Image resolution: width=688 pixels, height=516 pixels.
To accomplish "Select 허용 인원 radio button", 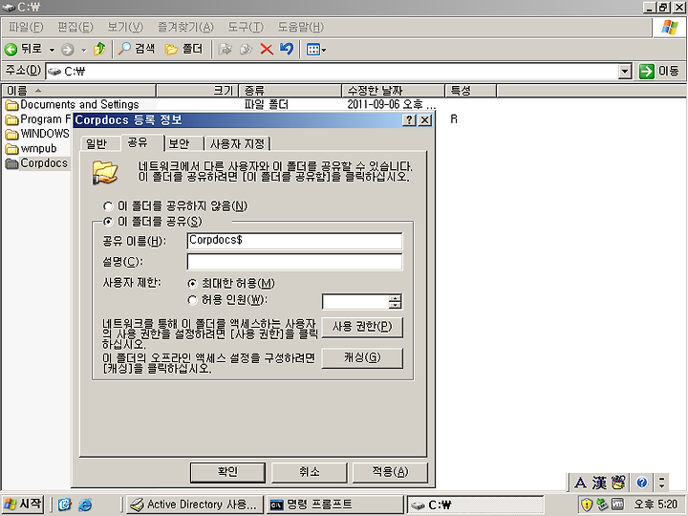I will click(x=192, y=300).
